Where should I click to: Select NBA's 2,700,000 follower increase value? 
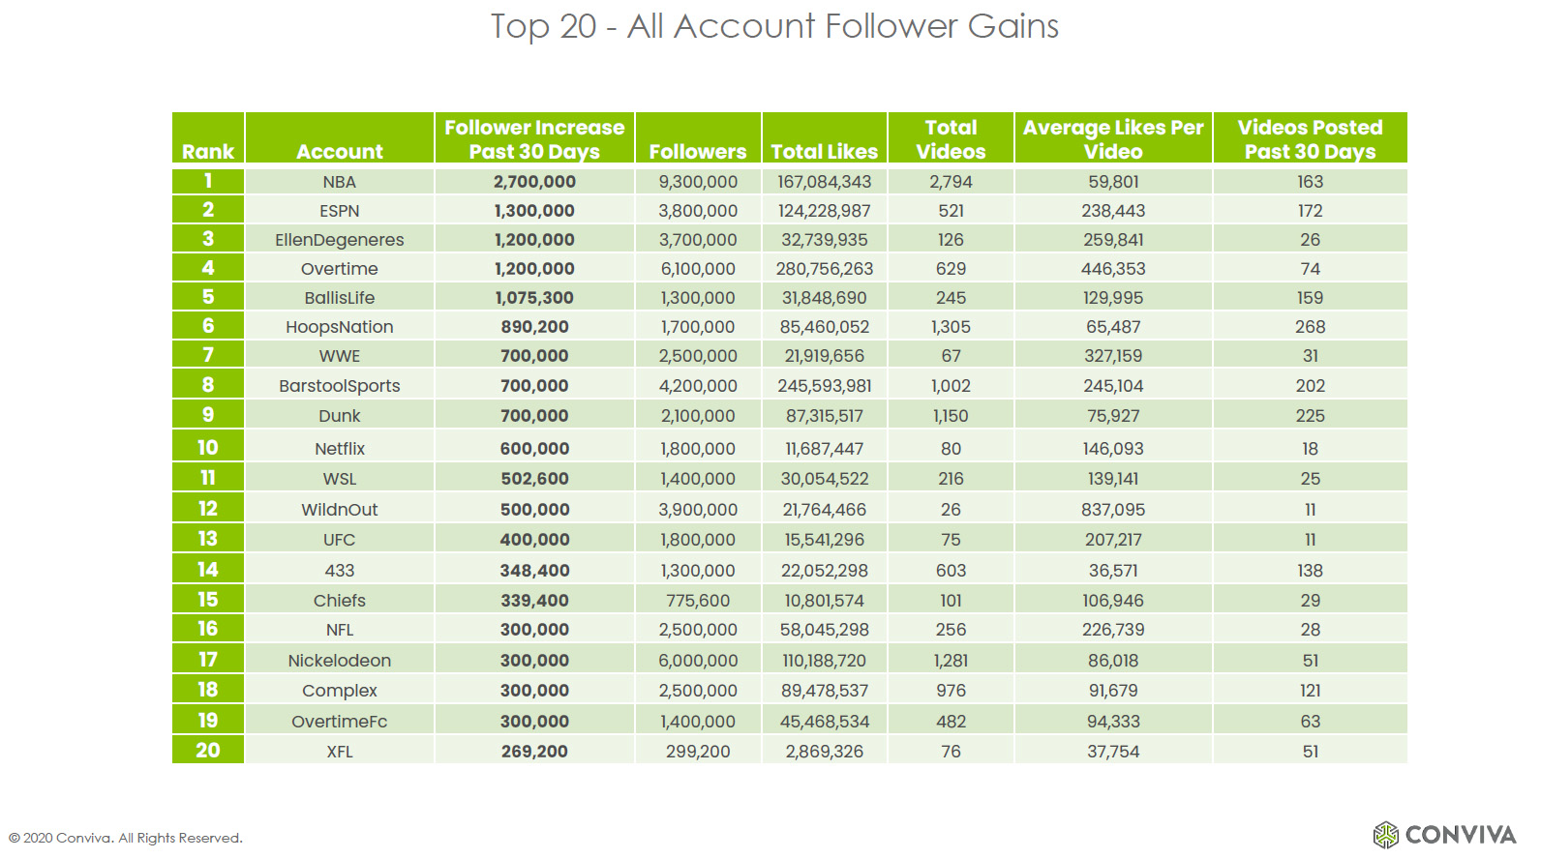pyautogui.click(x=534, y=182)
